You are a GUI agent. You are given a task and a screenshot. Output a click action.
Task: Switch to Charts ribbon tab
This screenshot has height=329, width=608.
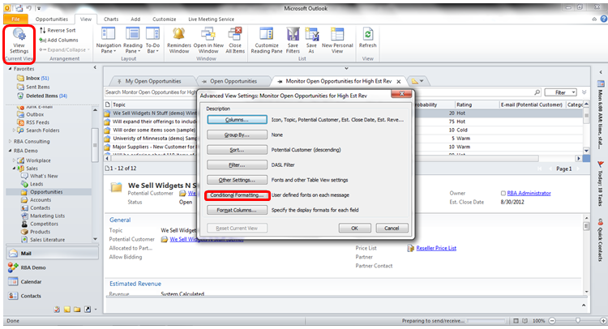111,19
